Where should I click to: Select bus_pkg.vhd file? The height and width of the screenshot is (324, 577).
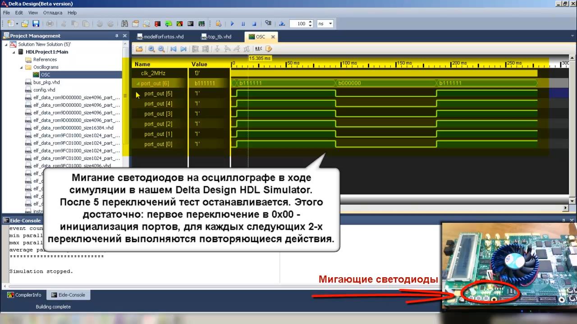click(x=46, y=82)
